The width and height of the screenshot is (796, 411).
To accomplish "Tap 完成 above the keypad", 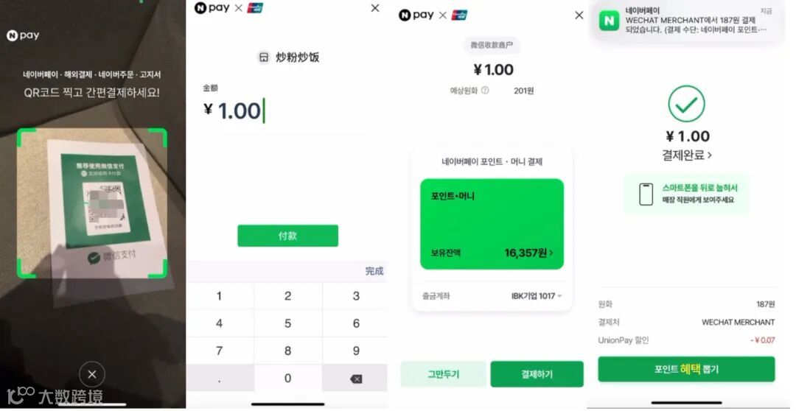I will pyautogui.click(x=374, y=271).
